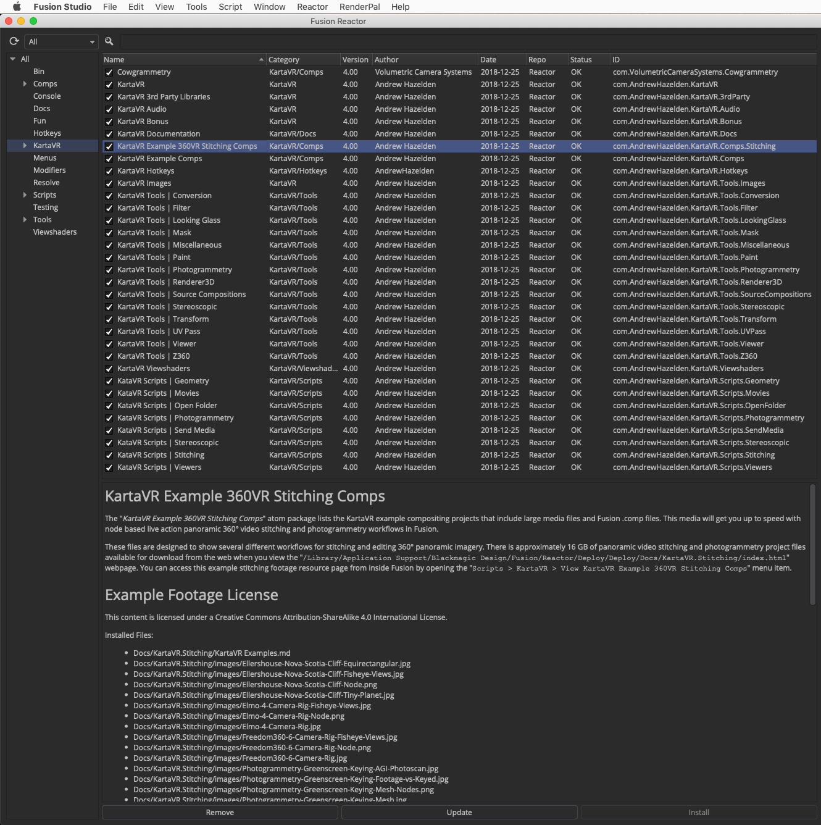Click the com.AndrewHazelden.KartaVR.Tools.UVPass ID cell
821x825 pixels.
click(689, 332)
